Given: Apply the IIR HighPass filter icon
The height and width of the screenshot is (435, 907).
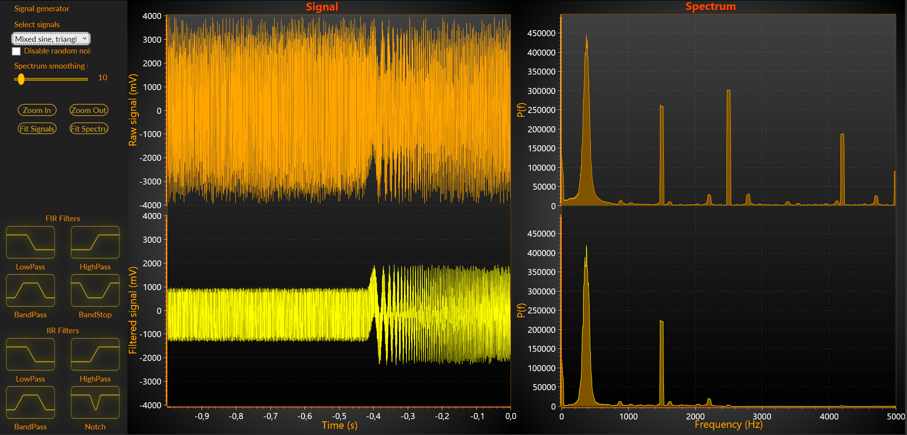Looking at the screenshot, I should point(95,354).
